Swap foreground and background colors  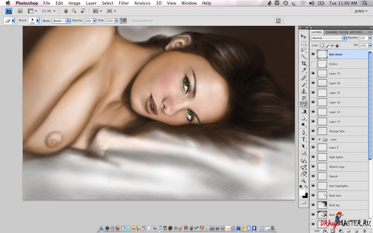tap(306, 187)
